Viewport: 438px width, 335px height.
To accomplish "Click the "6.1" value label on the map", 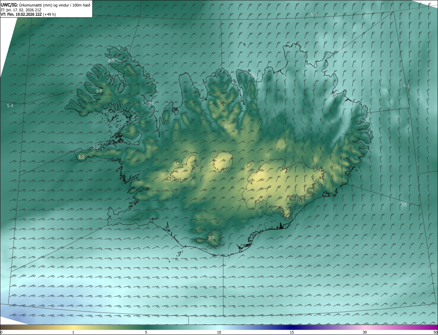I will (407, 85).
